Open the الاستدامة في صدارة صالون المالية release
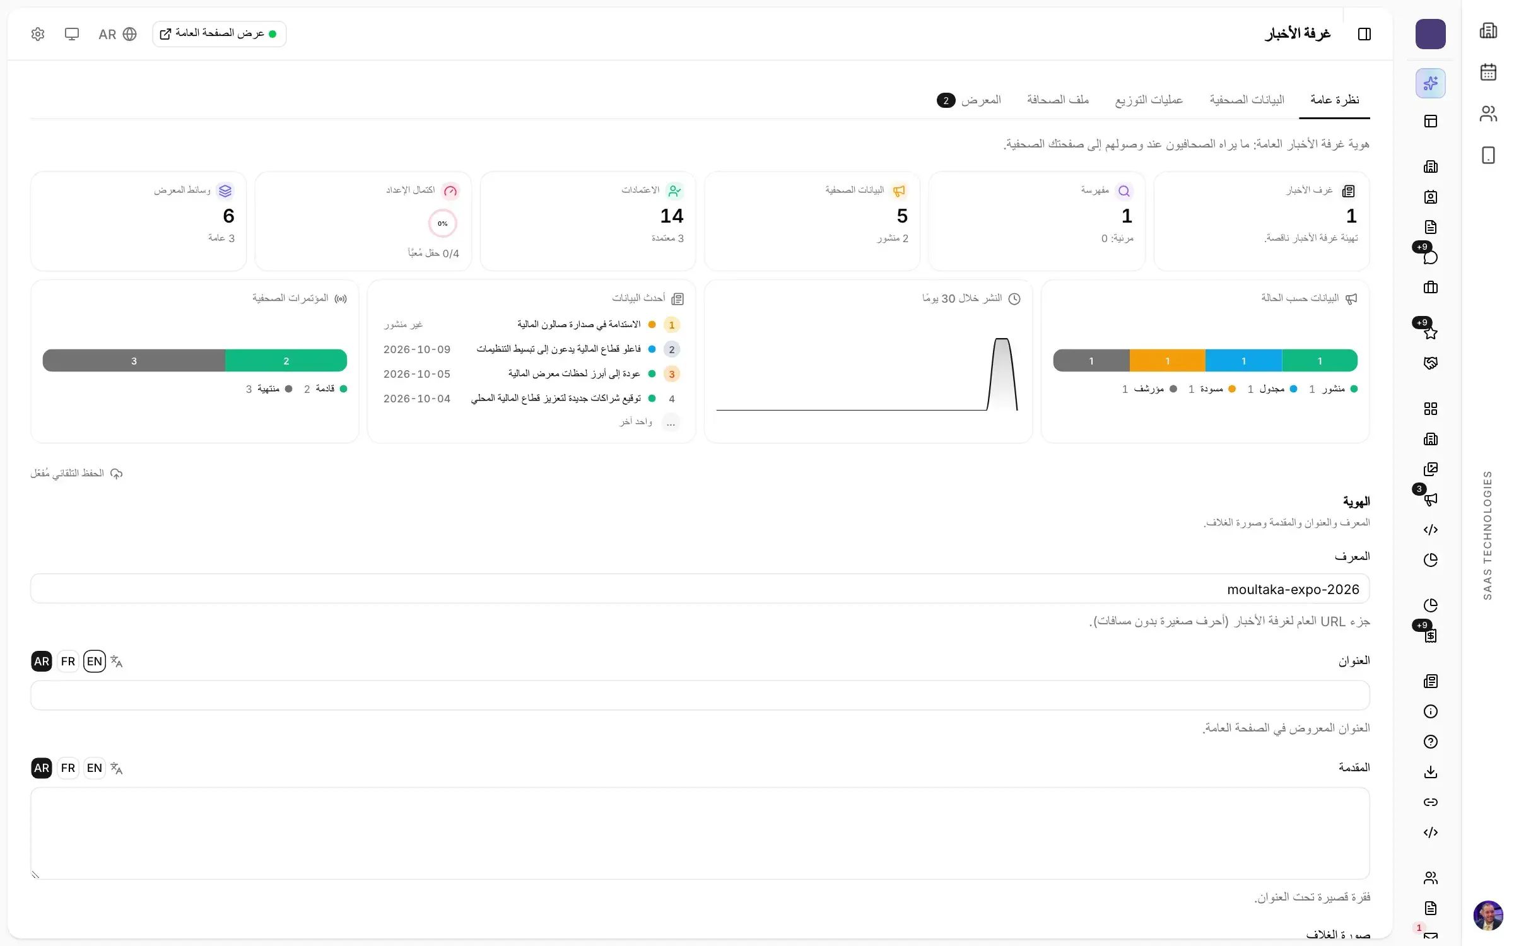Image resolution: width=1514 pixels, height=946 pixels. coord(578,324)
